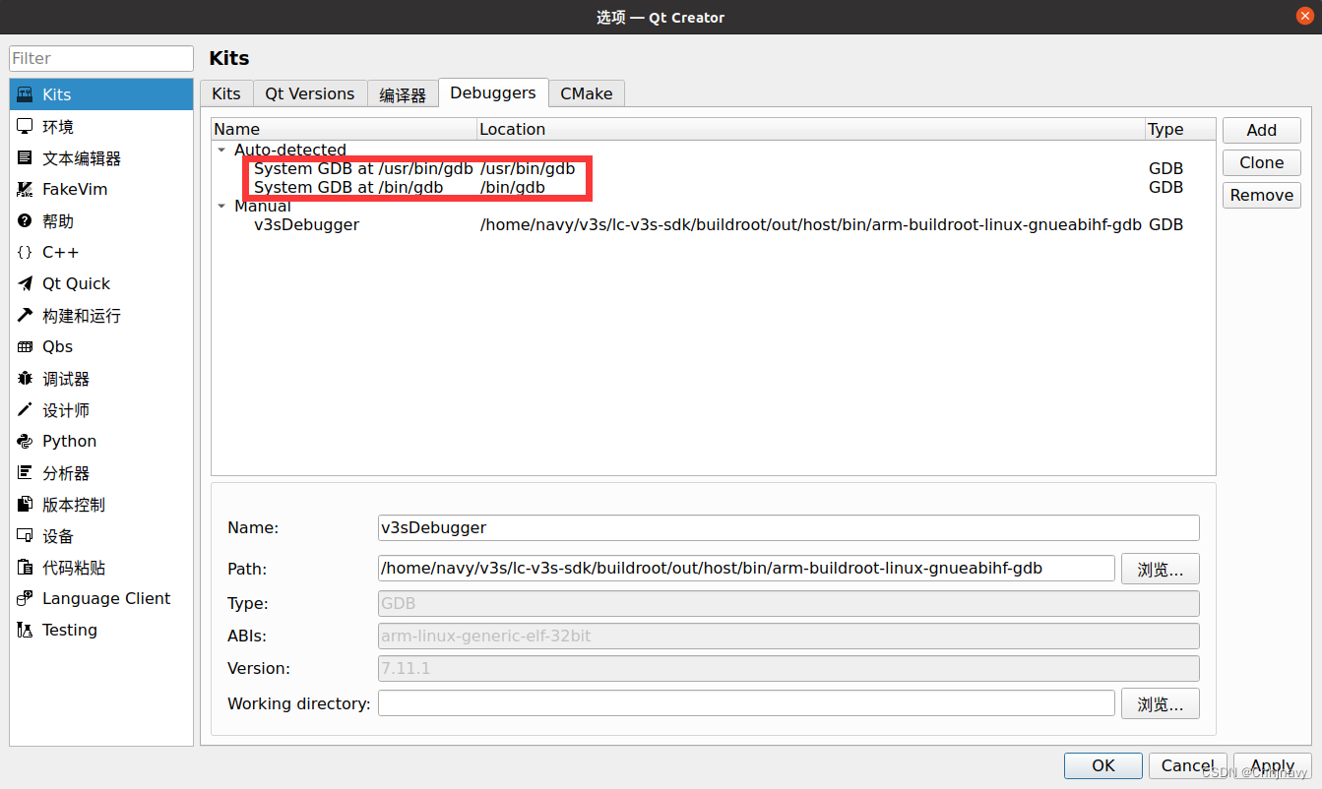Open the 环境 category icon
Screen dimensions: 1322x789
pyautogui.click(x=26, y=126)
